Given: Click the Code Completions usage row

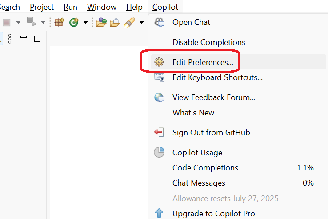Looking at the screenshot, I should click(x=239, y=168).
